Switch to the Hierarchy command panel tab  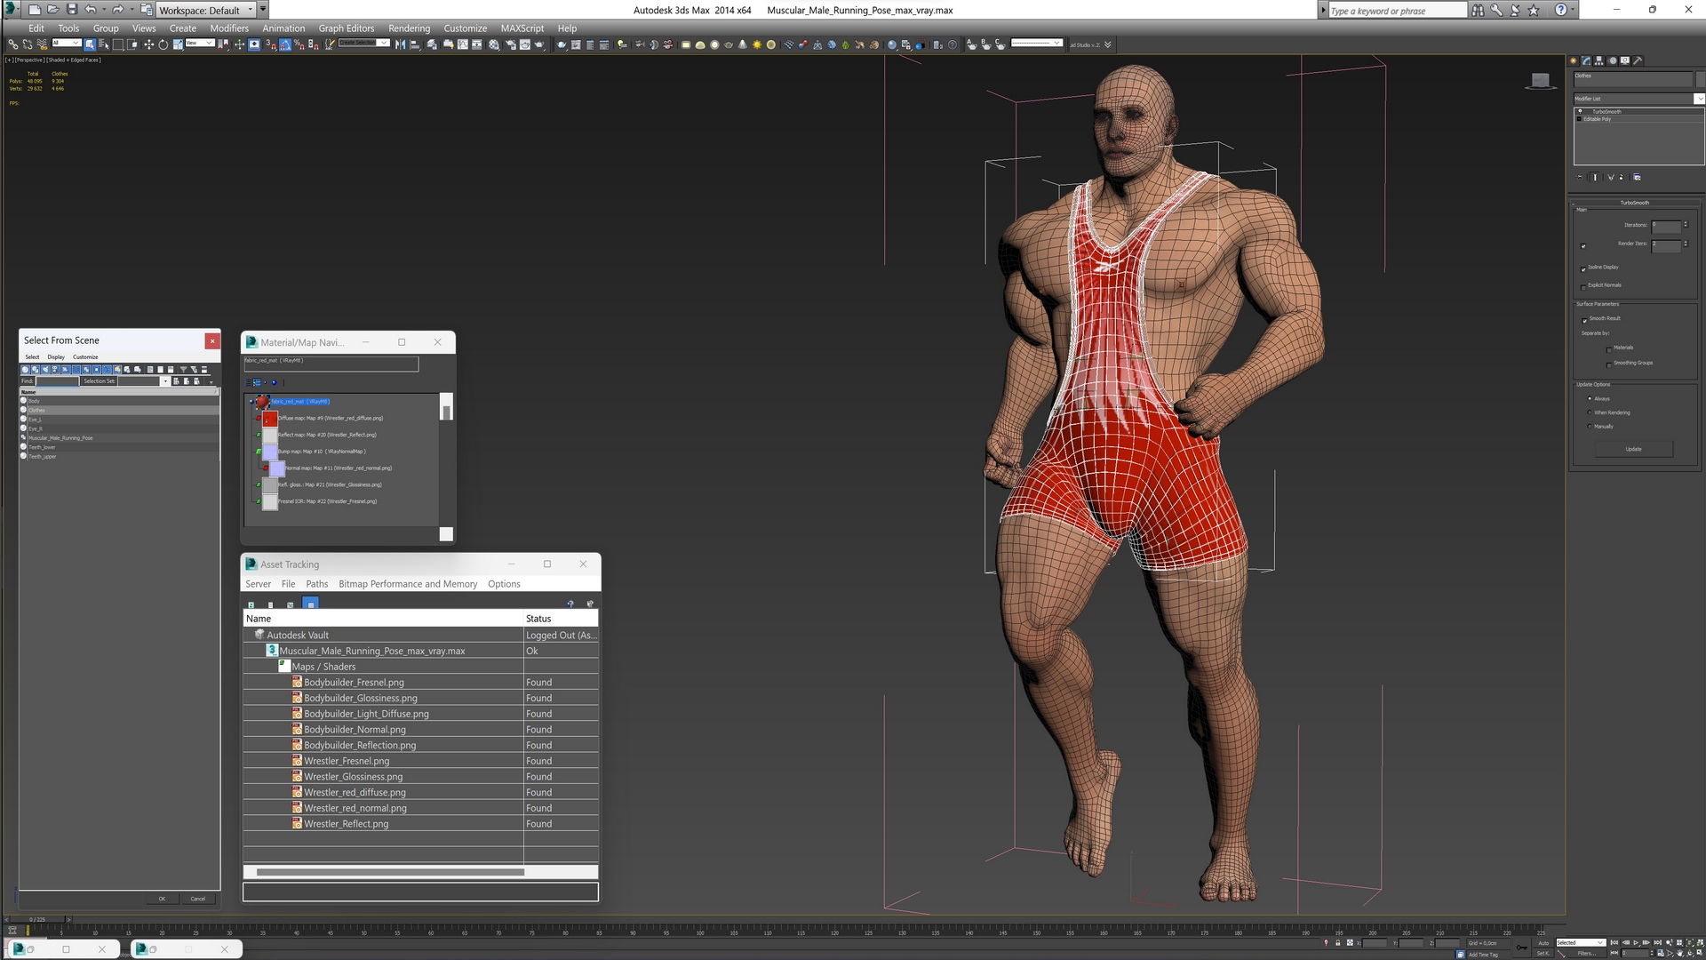click(1598, 60)
